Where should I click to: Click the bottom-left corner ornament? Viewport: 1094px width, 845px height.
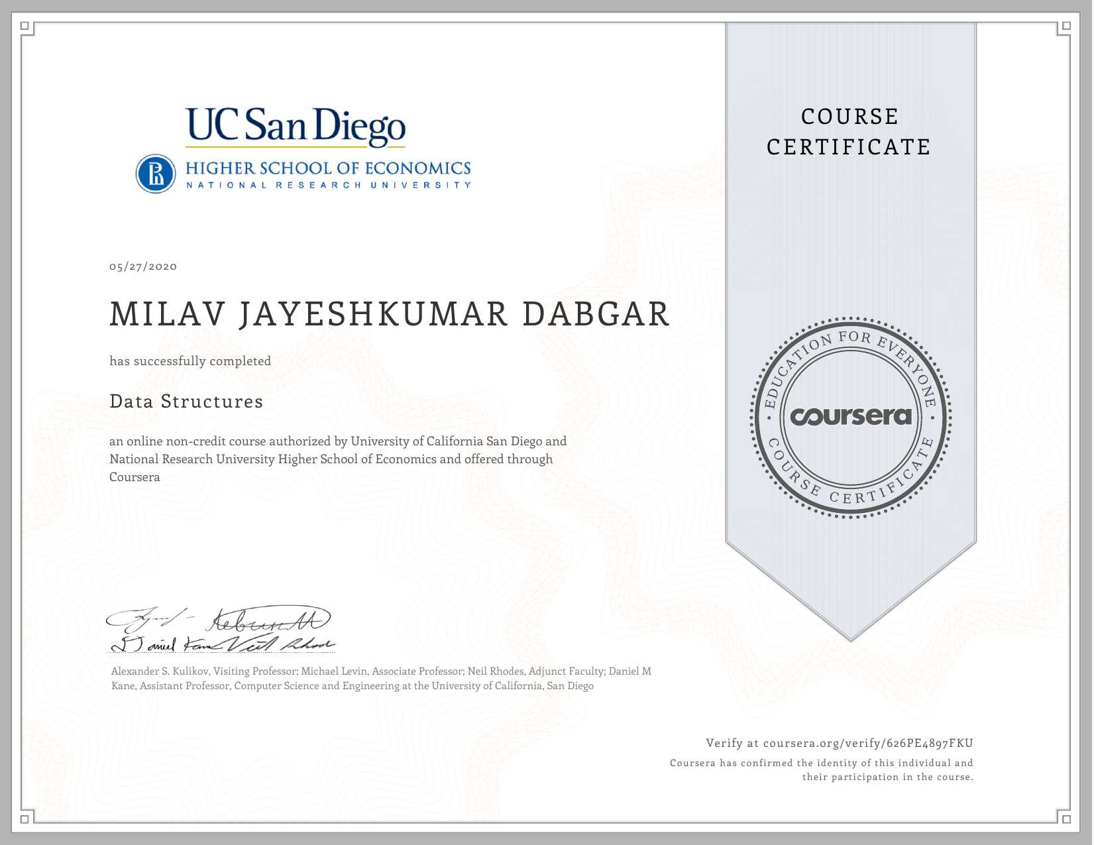[26, 818]
